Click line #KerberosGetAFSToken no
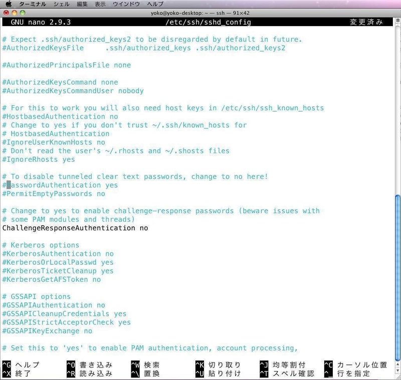The width and height of the screenshot is (401, 380). point(52,279)
